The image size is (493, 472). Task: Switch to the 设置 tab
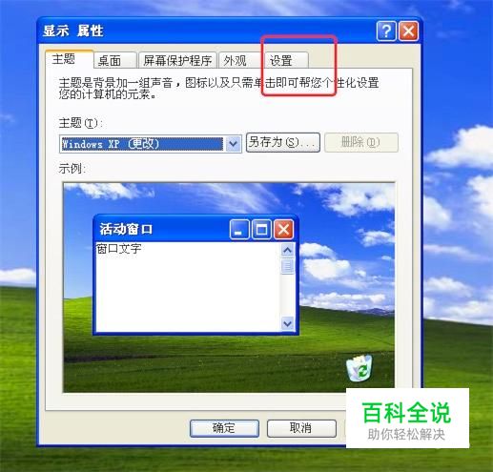[x=285, y=60]
